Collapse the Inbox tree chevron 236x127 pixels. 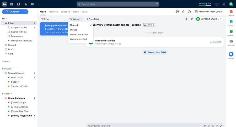[x=3, y=23]
